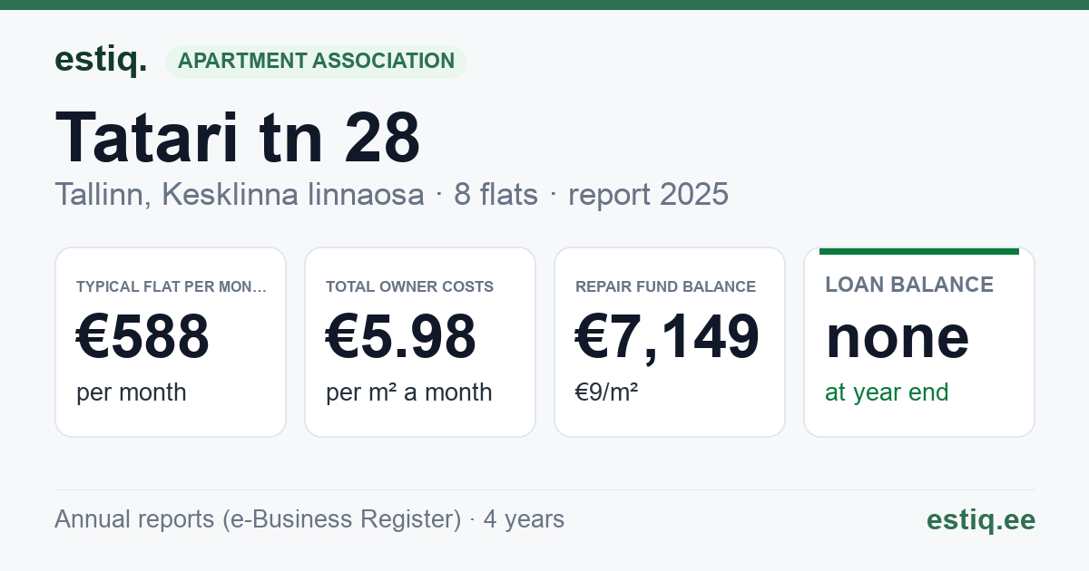The width and height of the screenshot is (1089, 571).
Task: Click the REPAIR FUND BALANCE label
Action: 665,286
